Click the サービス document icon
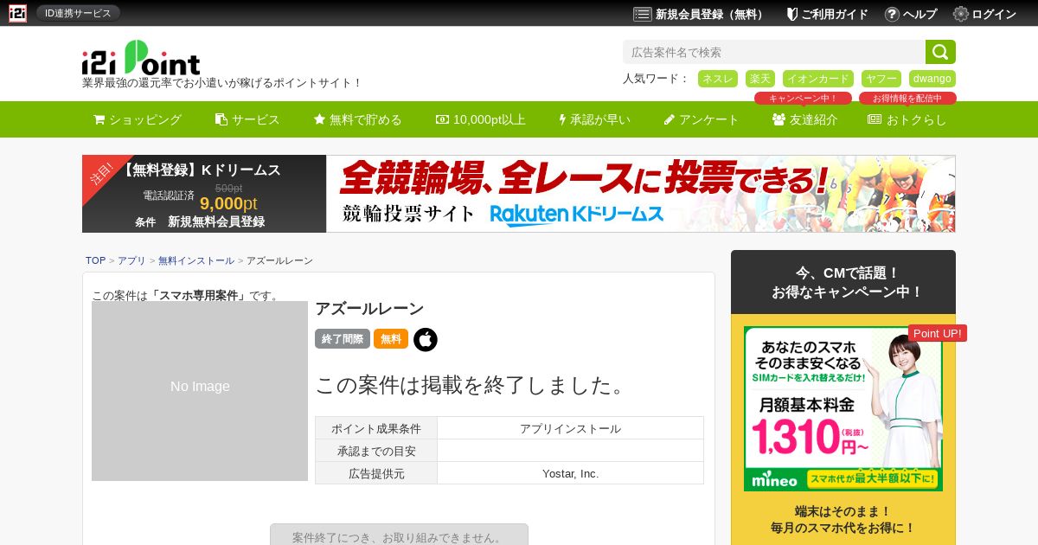1038x545 pixels. coord(221,119)
